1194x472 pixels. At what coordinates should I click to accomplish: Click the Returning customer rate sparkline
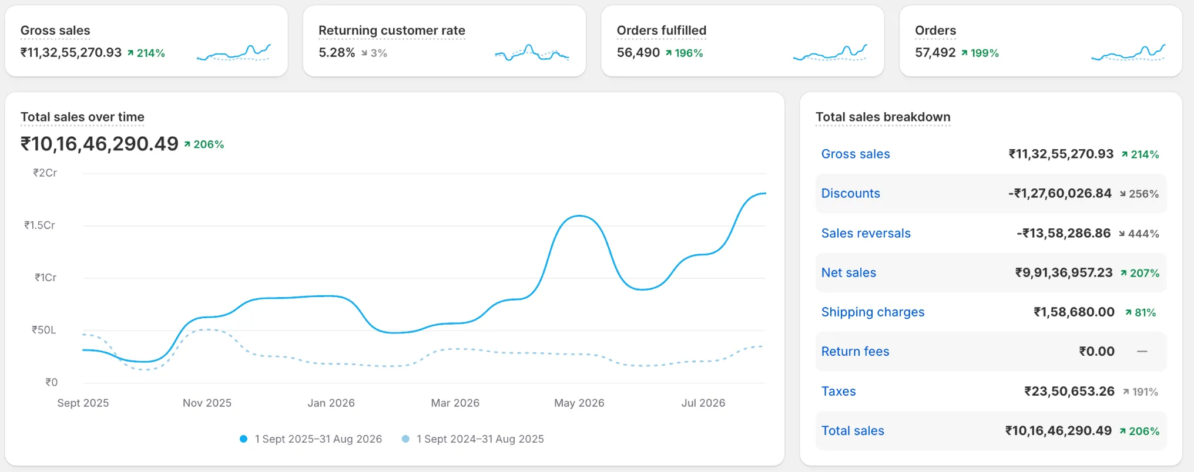(532, 53)
